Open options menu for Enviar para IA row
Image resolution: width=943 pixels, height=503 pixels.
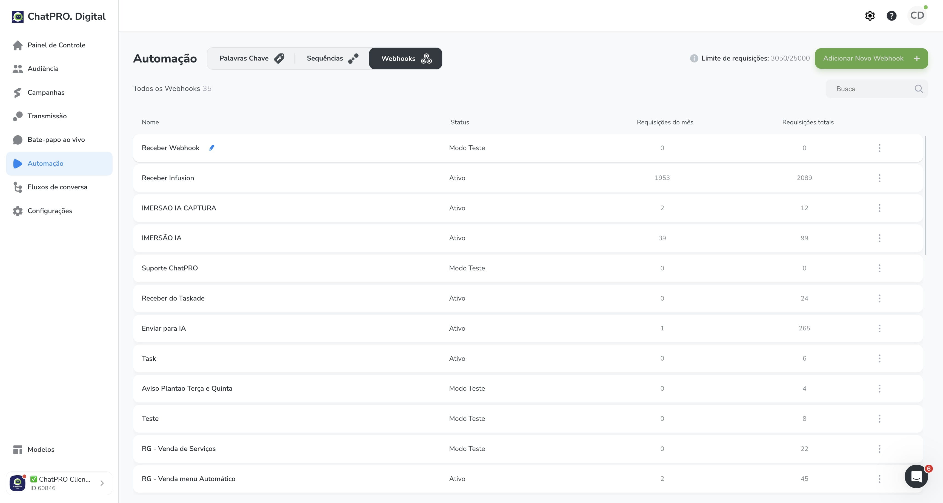879,328
